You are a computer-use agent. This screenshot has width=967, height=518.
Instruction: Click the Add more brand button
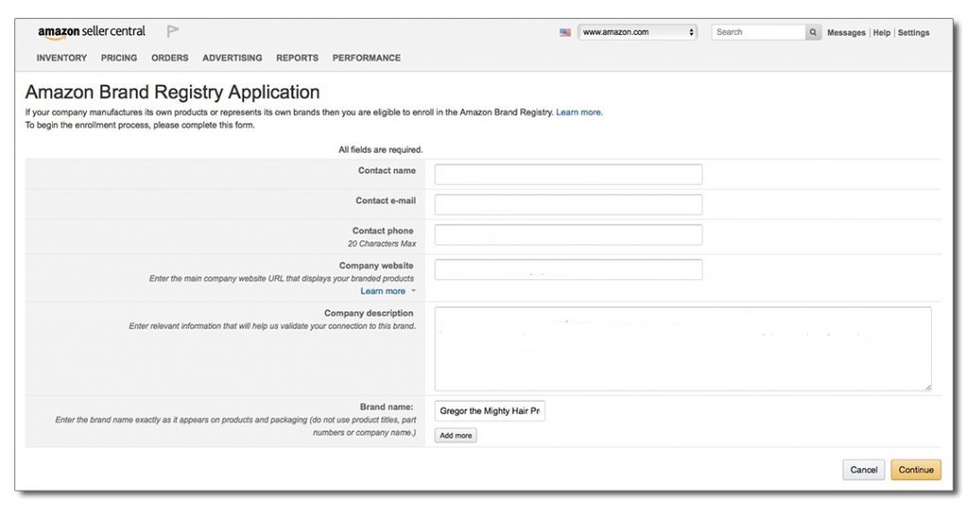coord(456,436)
